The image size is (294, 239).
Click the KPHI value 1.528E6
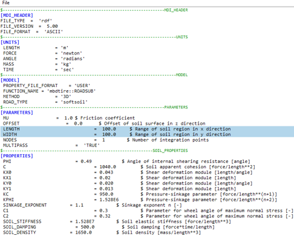click(x=109, y=200)
